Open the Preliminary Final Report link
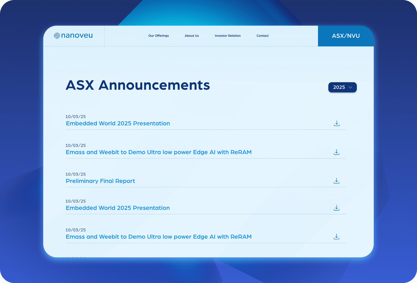Viewport: 417px width, 283px height. pyautogui.click(x=100, y=181)
